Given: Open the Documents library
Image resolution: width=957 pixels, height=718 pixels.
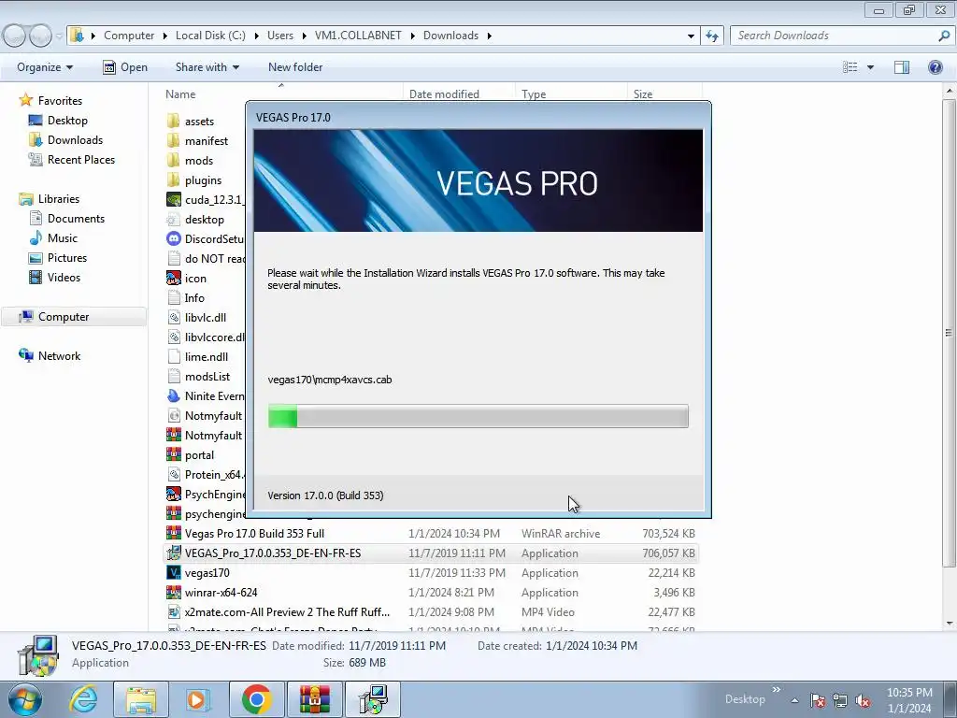Looking at the screenshot, I should coord(76,219).
